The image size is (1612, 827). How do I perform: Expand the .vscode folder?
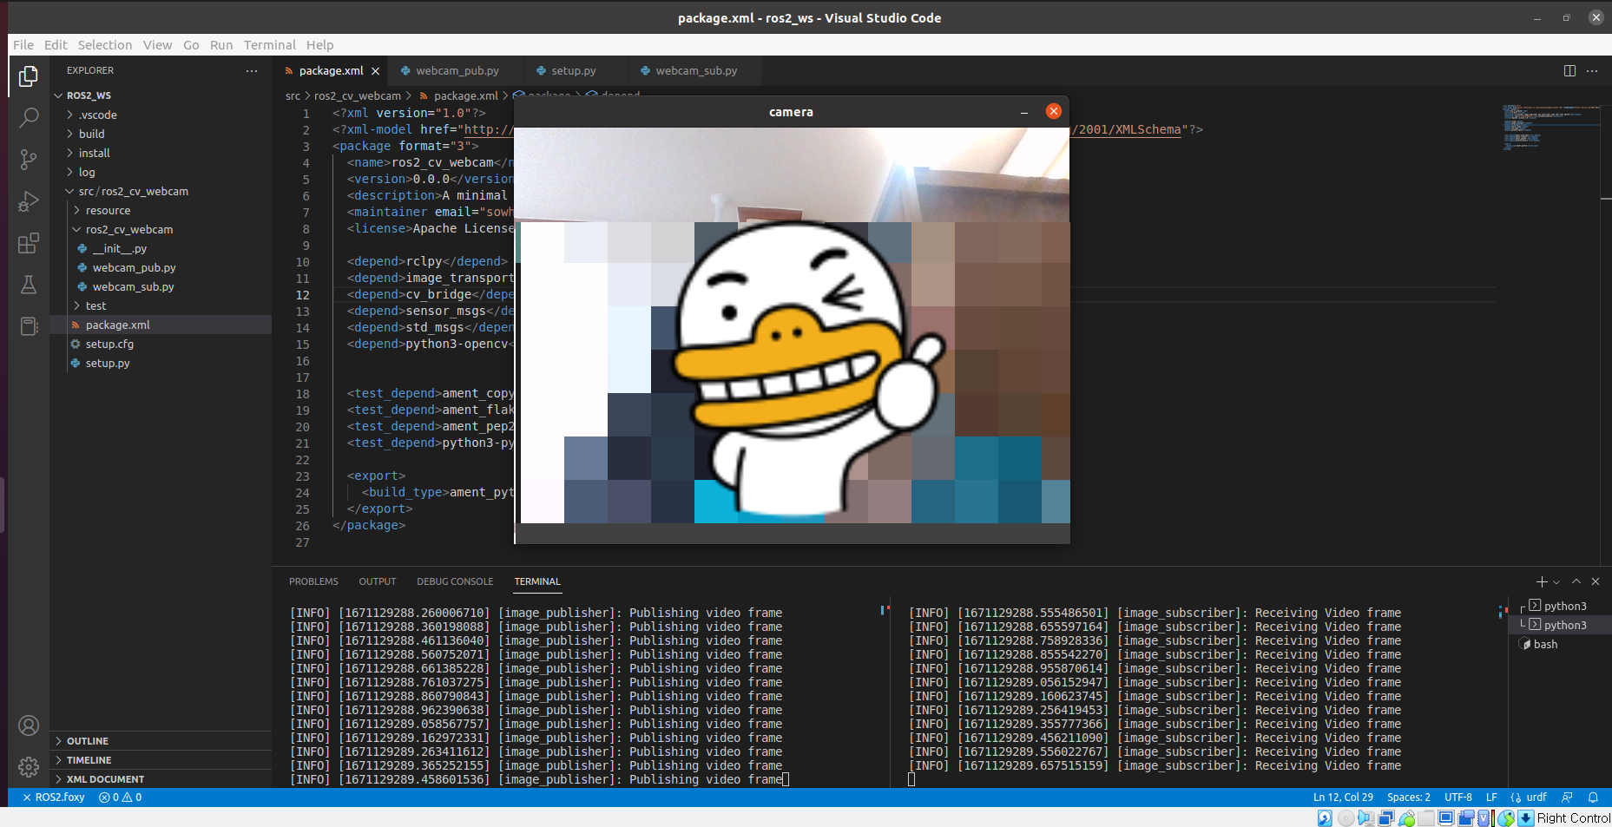point(161,115)
